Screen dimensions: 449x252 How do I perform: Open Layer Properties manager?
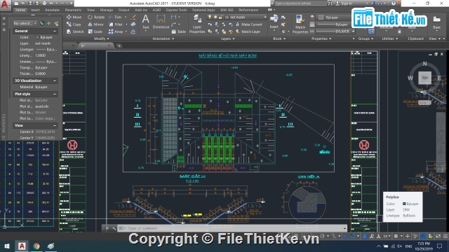click(x=197, y=24)
